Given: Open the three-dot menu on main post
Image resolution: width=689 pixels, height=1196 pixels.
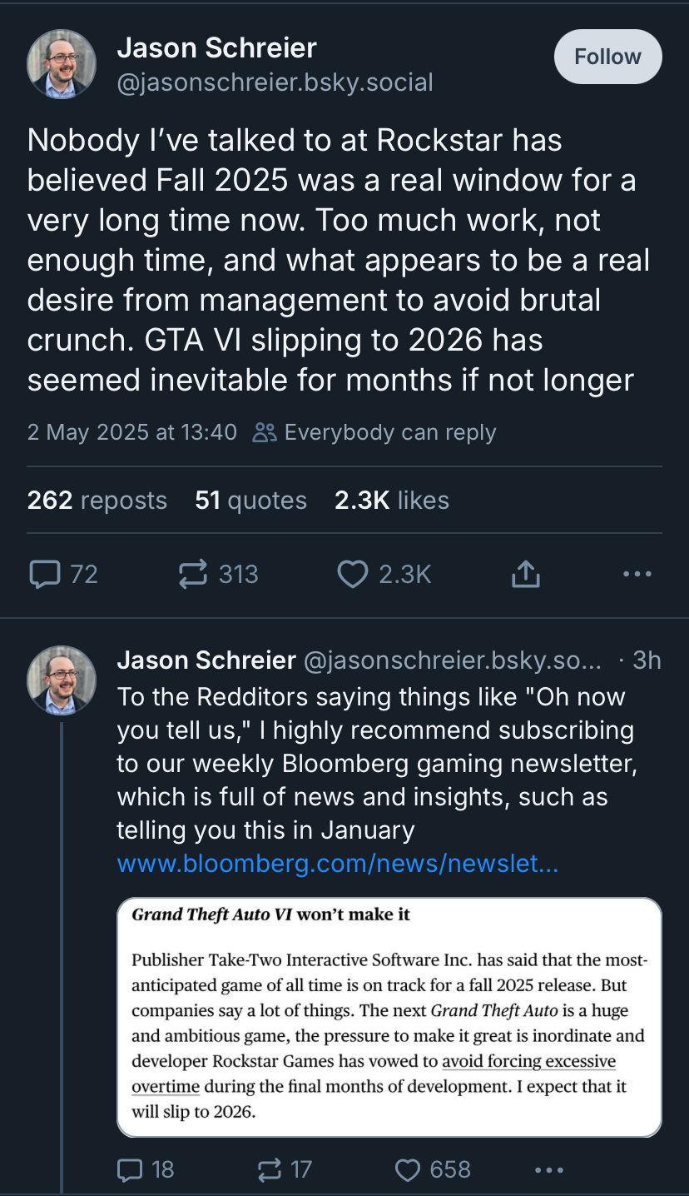Looking at the screenshot, I should (637, 574).
